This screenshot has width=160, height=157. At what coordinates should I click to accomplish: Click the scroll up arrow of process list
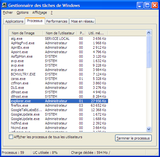(x=149, y=33)
